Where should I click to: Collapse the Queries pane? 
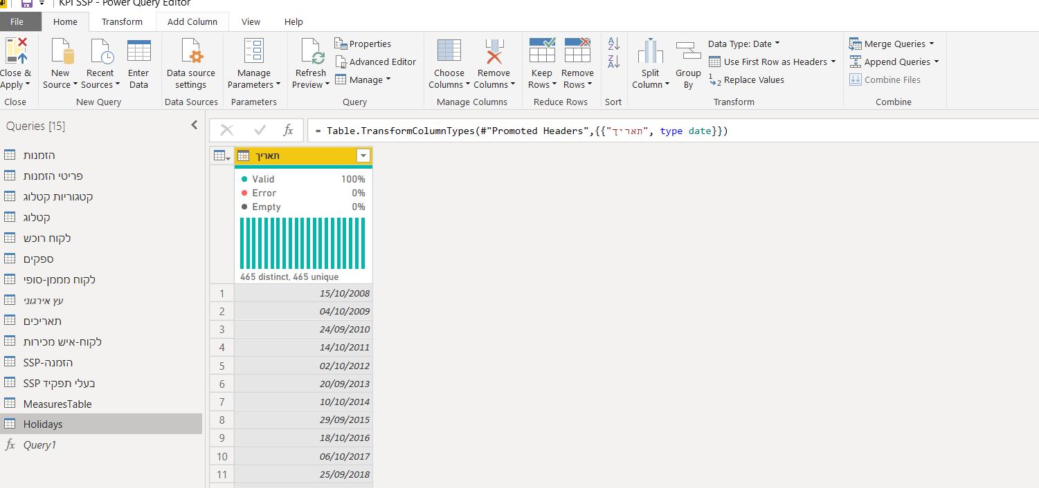[195, 125]
